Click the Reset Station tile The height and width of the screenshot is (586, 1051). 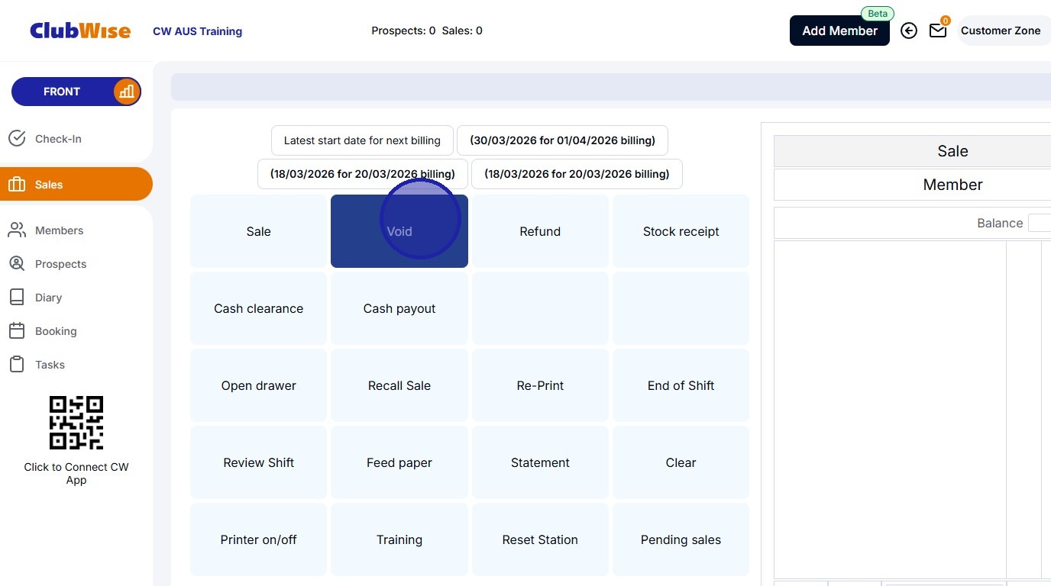coord(540,539)
